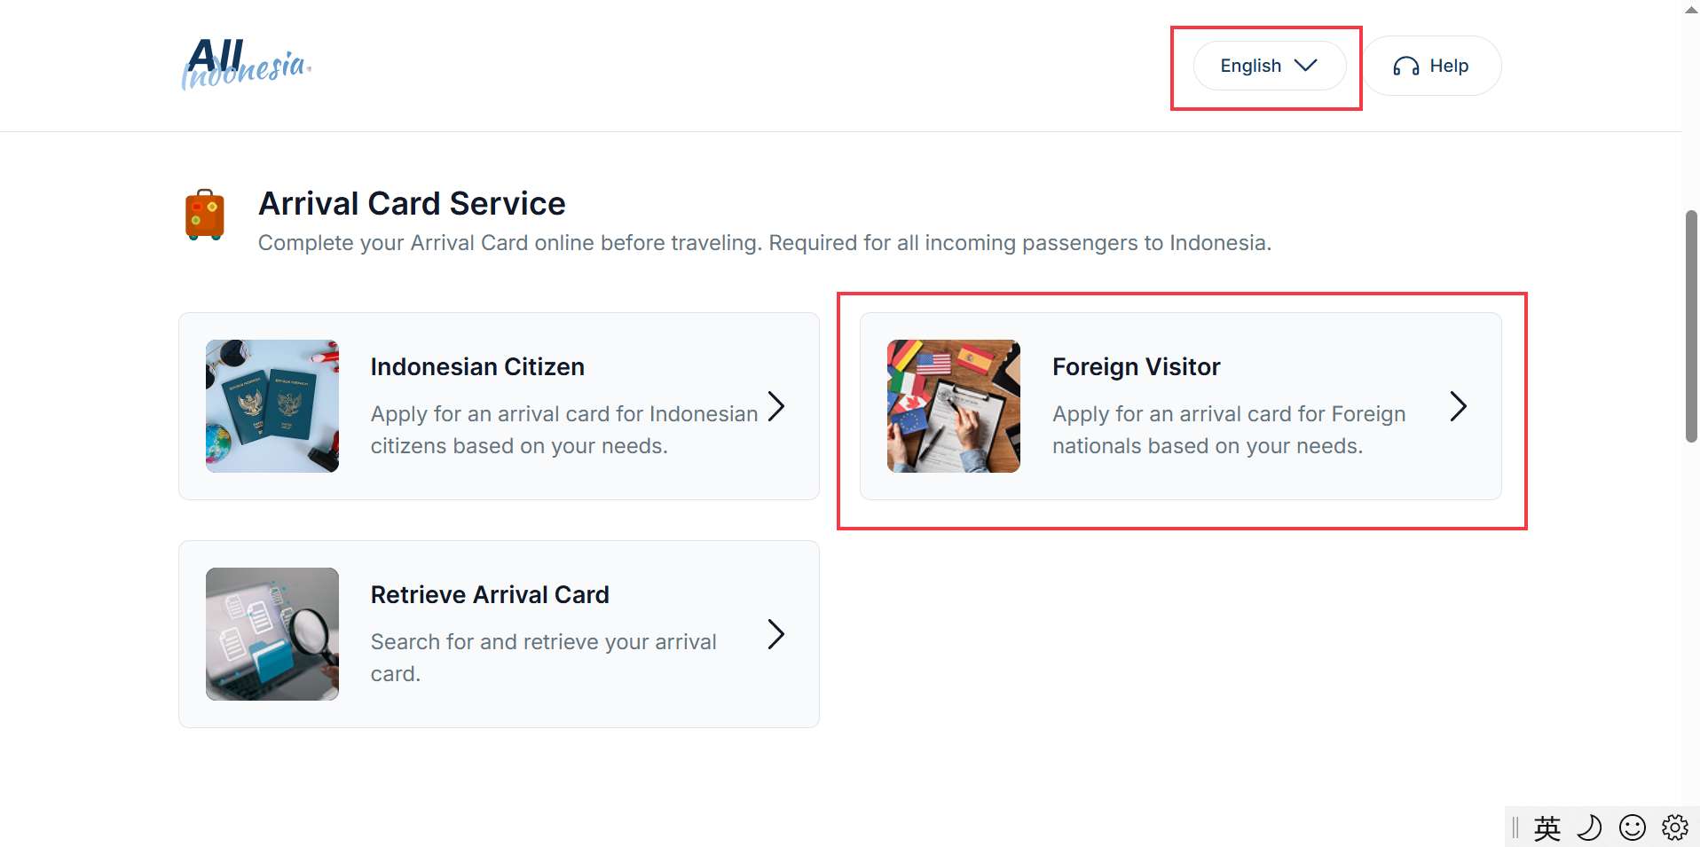Click the IME toolbar drag handle
The image size is (1700, 847).
pos(1514,827)
